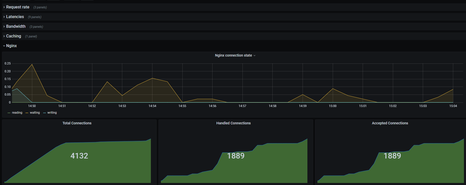Viewport: 466px width, 185px height.
Task: Click the 1889 Handled Connections value
Action: coord(236,156)
